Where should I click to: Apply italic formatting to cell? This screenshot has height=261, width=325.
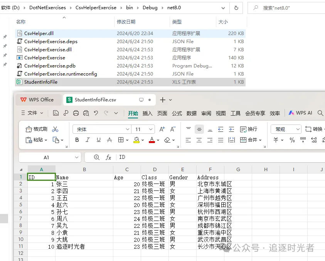point(88,140)
